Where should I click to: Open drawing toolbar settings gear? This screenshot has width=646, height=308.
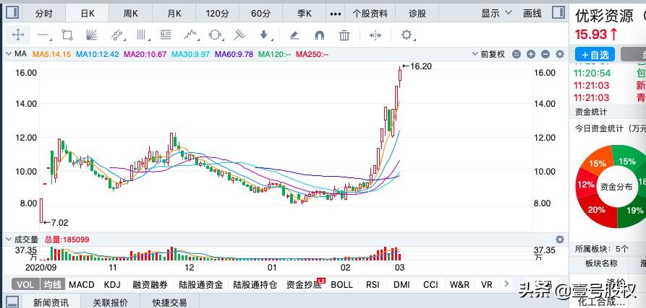pos(407,35)
